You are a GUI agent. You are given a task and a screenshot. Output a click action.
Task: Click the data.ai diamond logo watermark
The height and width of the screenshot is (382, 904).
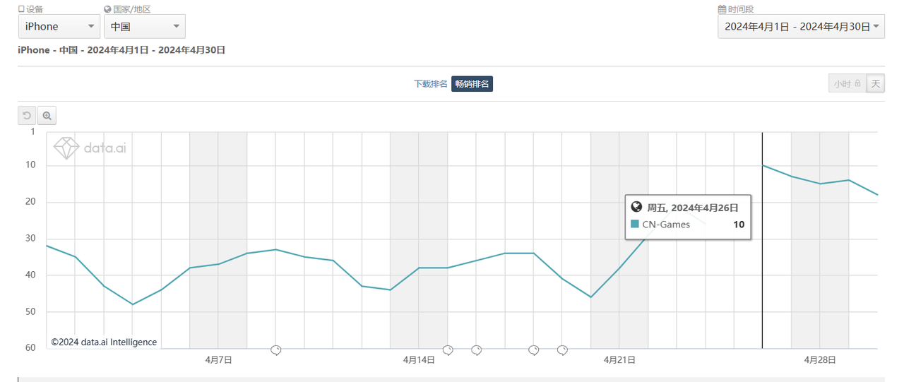[67, 148]
